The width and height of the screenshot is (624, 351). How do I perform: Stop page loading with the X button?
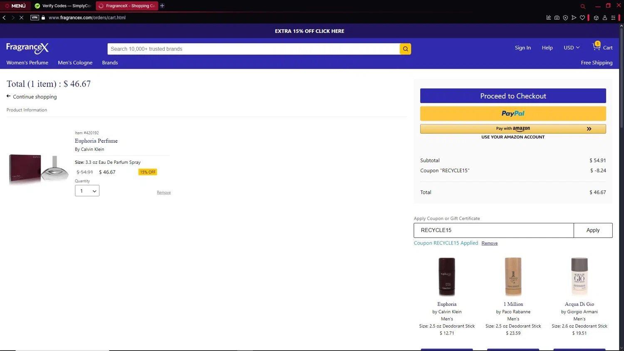[22, 17]
